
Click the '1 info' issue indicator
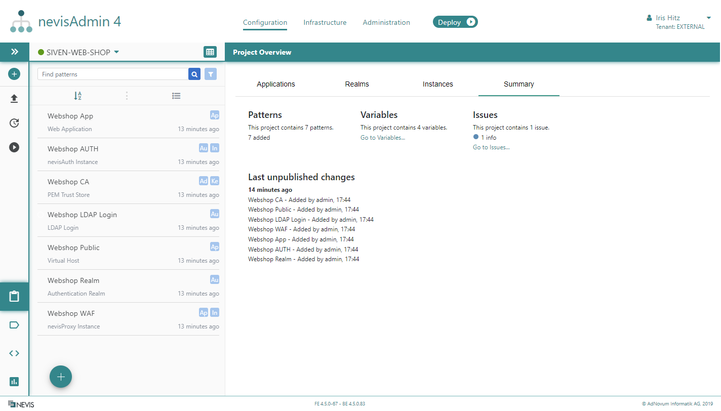click(485, 138)
